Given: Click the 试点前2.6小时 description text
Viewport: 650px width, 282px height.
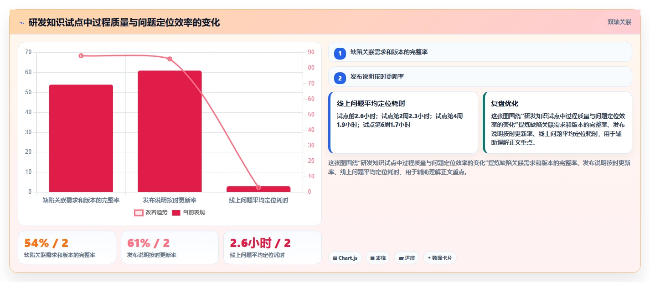Looking at the screenshot, I should tap(400, 120).
